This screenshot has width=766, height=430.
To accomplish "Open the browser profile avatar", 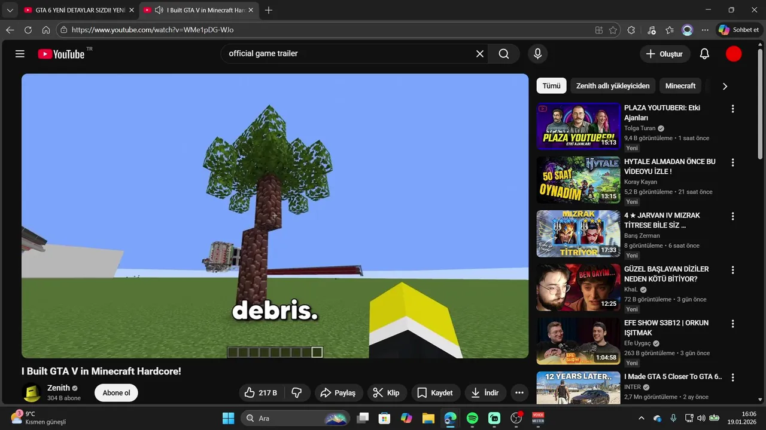I will [688, 30].
